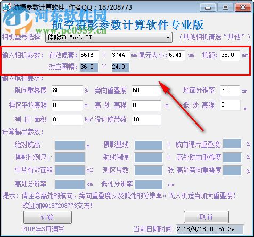Viewport: 254px width, 237px height.
Task: Click the 5616 effective pixel width field
Action: 89,55
